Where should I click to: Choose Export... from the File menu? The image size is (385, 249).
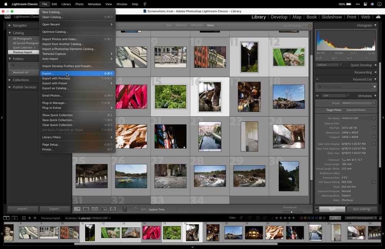pyautogui.click(x=48, y=73)
